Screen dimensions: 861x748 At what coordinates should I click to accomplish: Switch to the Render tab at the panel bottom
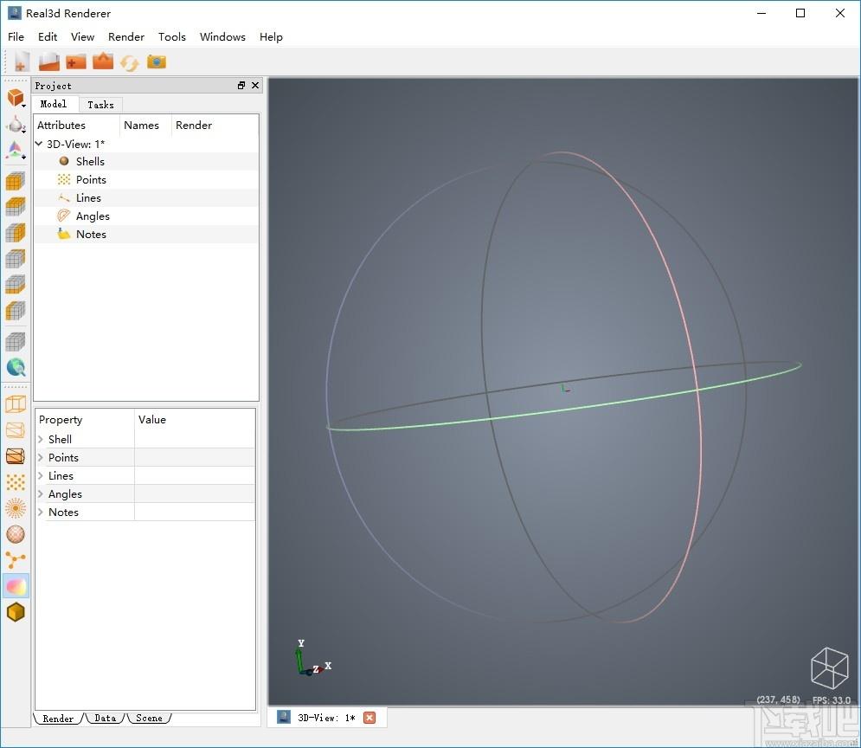click(x=58, y=719)
